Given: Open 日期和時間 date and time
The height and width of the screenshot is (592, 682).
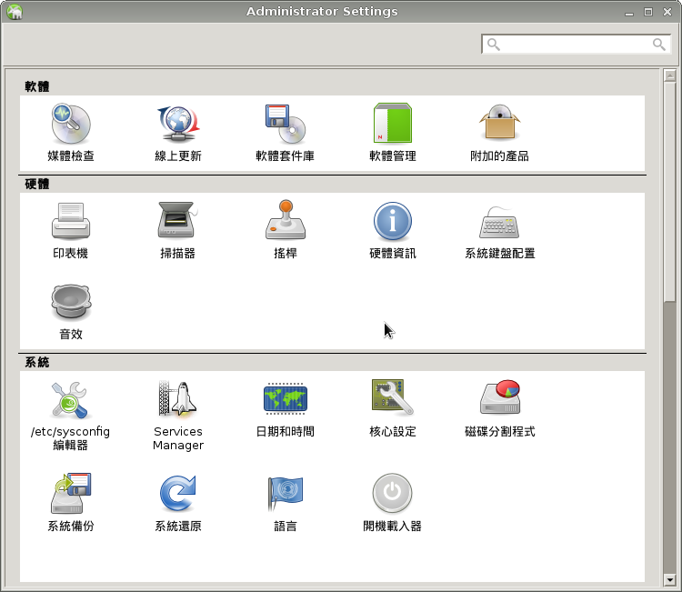Looking at the screenshot, I should pos(285,409).
